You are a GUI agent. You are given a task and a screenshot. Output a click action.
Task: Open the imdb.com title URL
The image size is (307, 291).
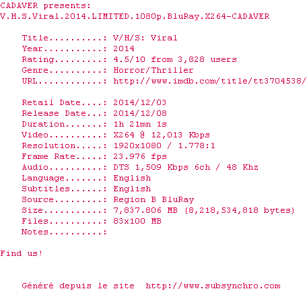pyautogui.click(x=209, y=81)
